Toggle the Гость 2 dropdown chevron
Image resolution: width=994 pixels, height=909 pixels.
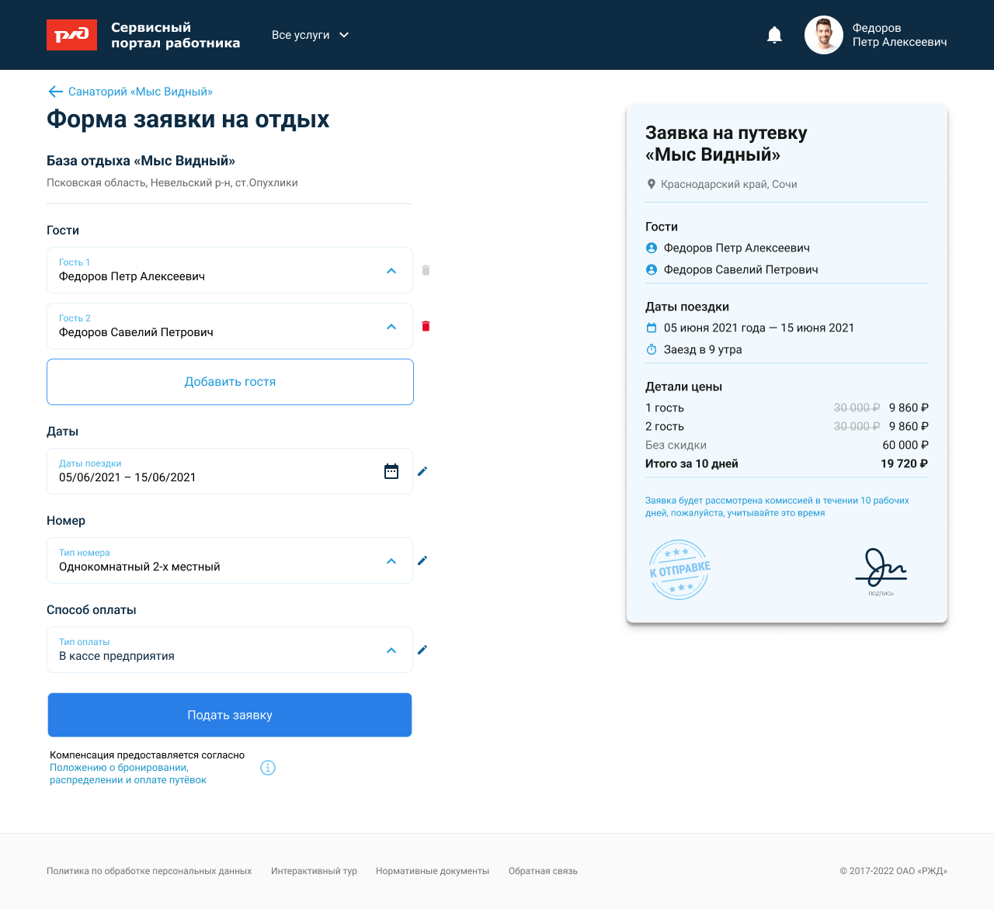(x=391, y=327)
